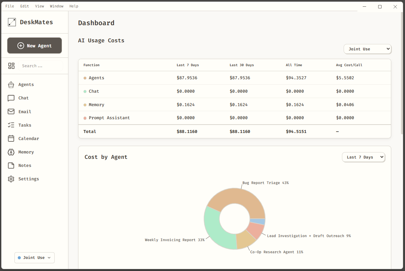Navigate to Tasks

tap(25, 125)
